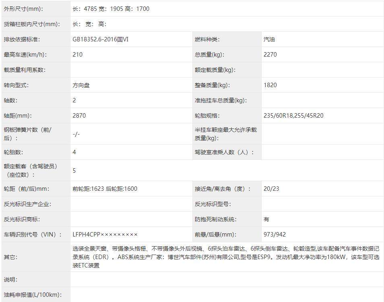Click the tire specification 235/60R18,255/45R20
Viewport: 384px width, 302px height.
coord(293,116)
